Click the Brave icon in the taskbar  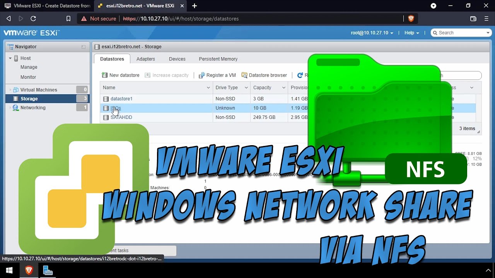(29, 270)
